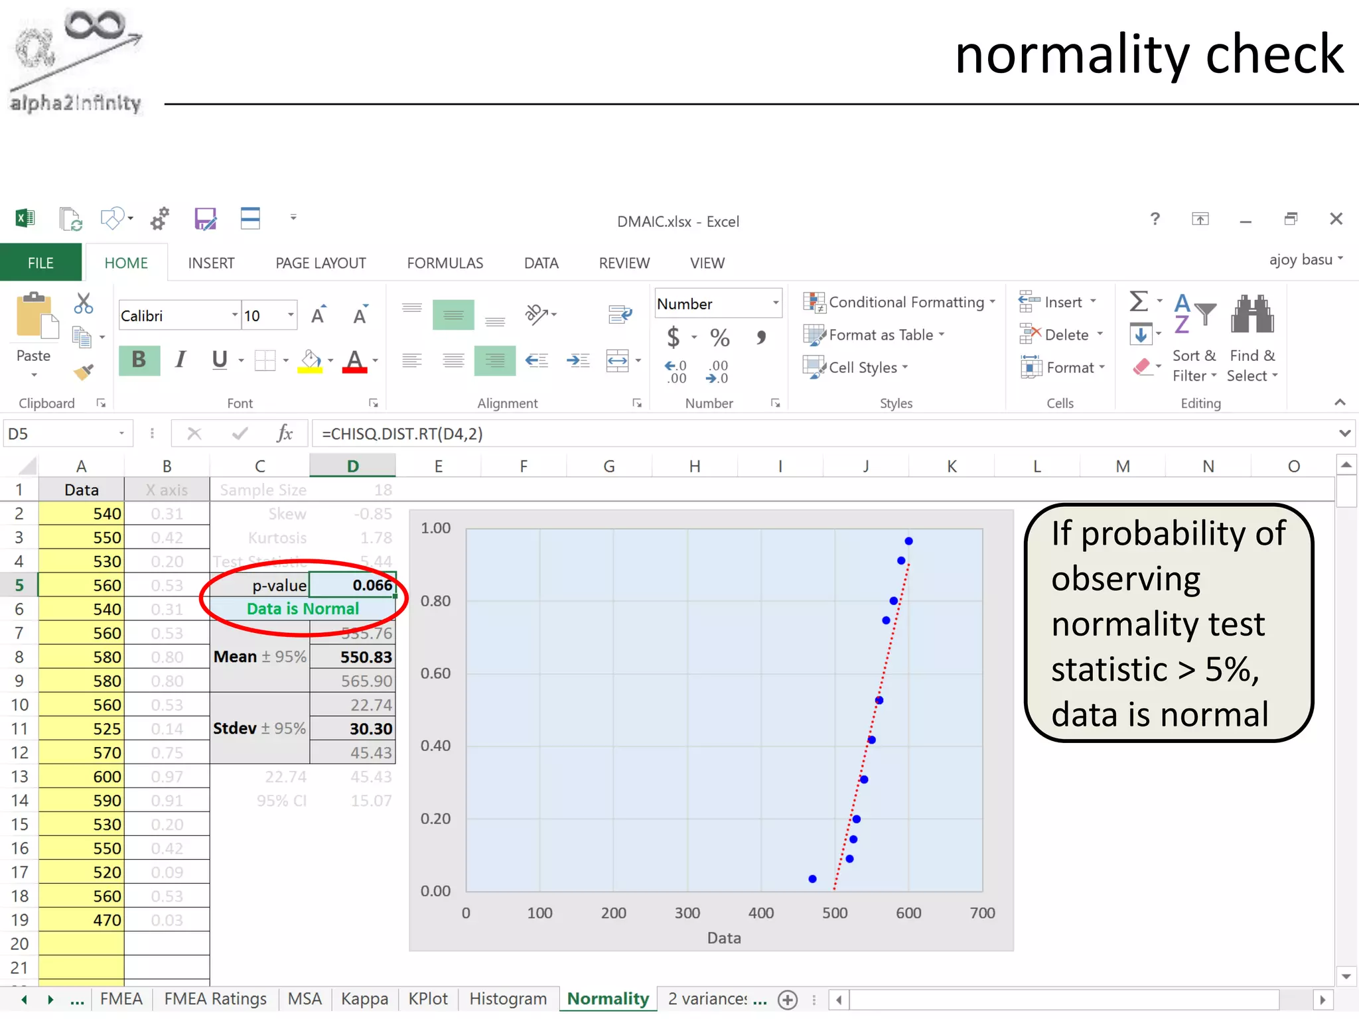Select the Data is Normal cell
Viewport: 1359px width, 1019px height.
pos(303,608)
